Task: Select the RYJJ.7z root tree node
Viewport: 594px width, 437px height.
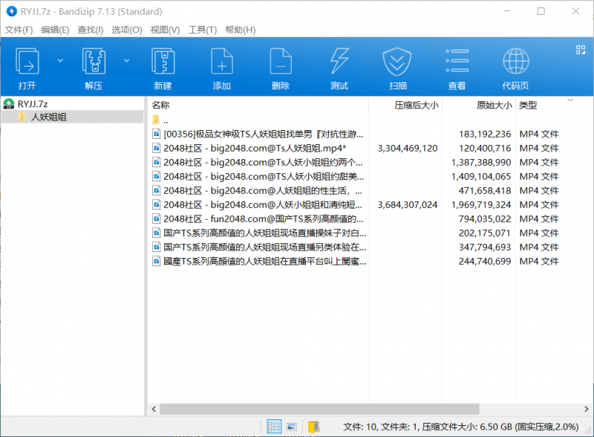Action: [x=33, y=104]
